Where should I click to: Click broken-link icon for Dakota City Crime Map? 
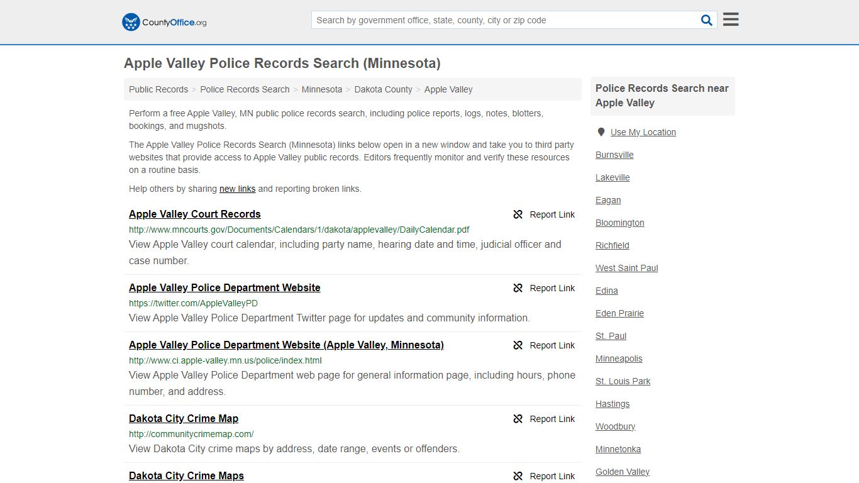tap(518, 419)
